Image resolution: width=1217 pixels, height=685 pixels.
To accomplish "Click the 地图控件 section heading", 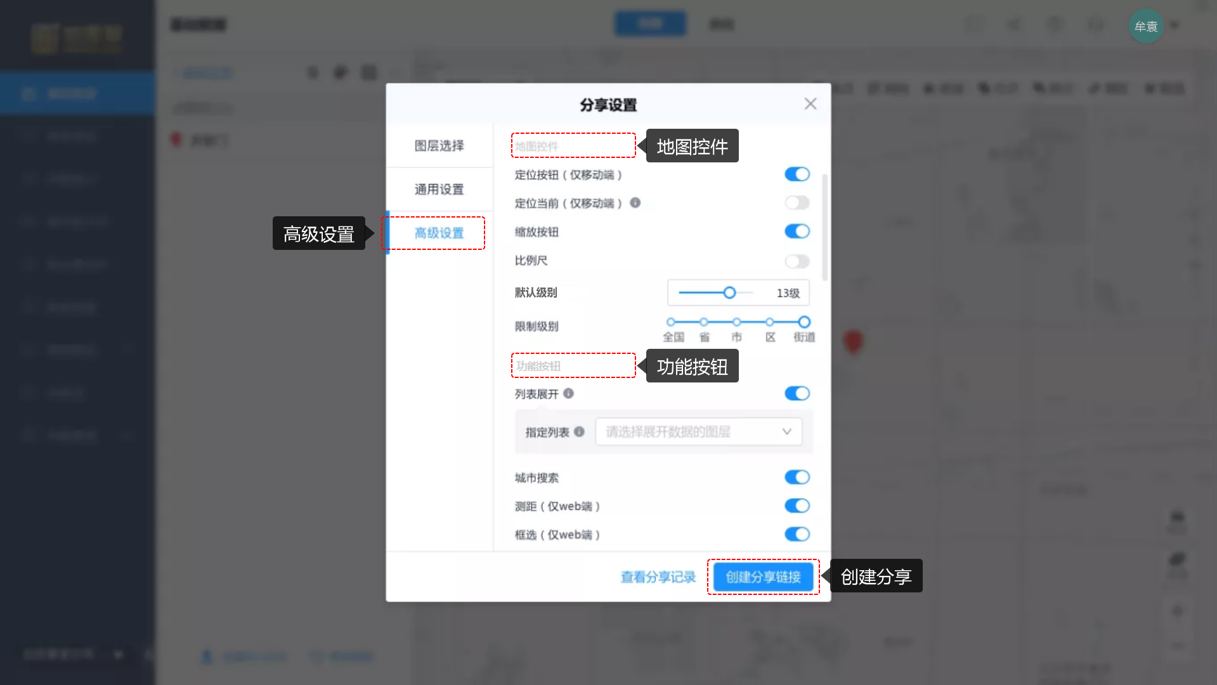I will [537, 146].
